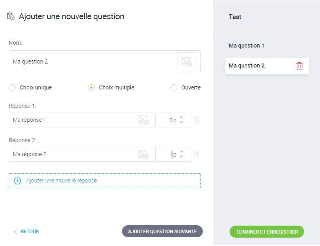
Task: Select the Choix multiple radio button
Action: [x=91, y=87]
